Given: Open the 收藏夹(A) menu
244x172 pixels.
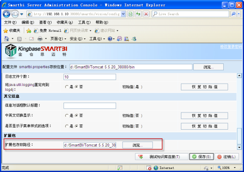Looking at the screenshot, I should pyautogui.click(x=64, y=22).
